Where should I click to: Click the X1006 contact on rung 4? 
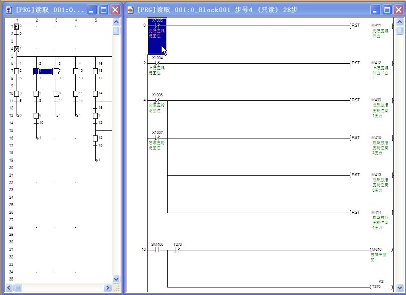[157, 100]
